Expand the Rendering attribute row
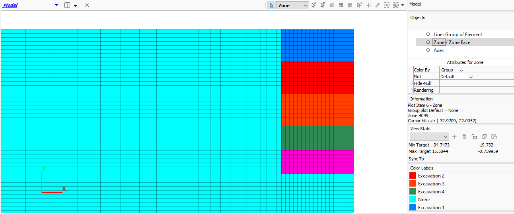 tap(412, 90)
